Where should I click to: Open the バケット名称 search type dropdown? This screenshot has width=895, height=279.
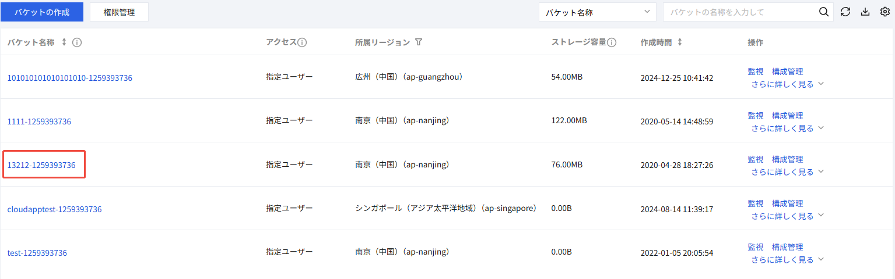click(597, 12)
